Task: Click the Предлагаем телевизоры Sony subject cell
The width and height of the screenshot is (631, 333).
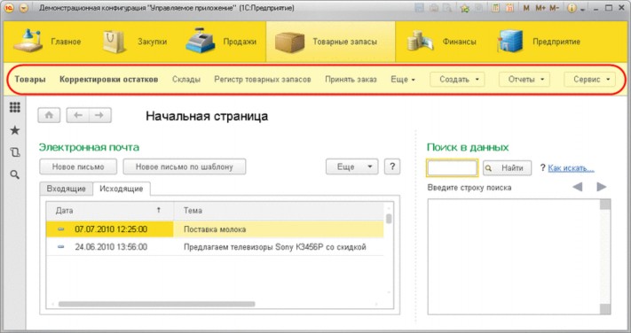Action: [279, 247]
